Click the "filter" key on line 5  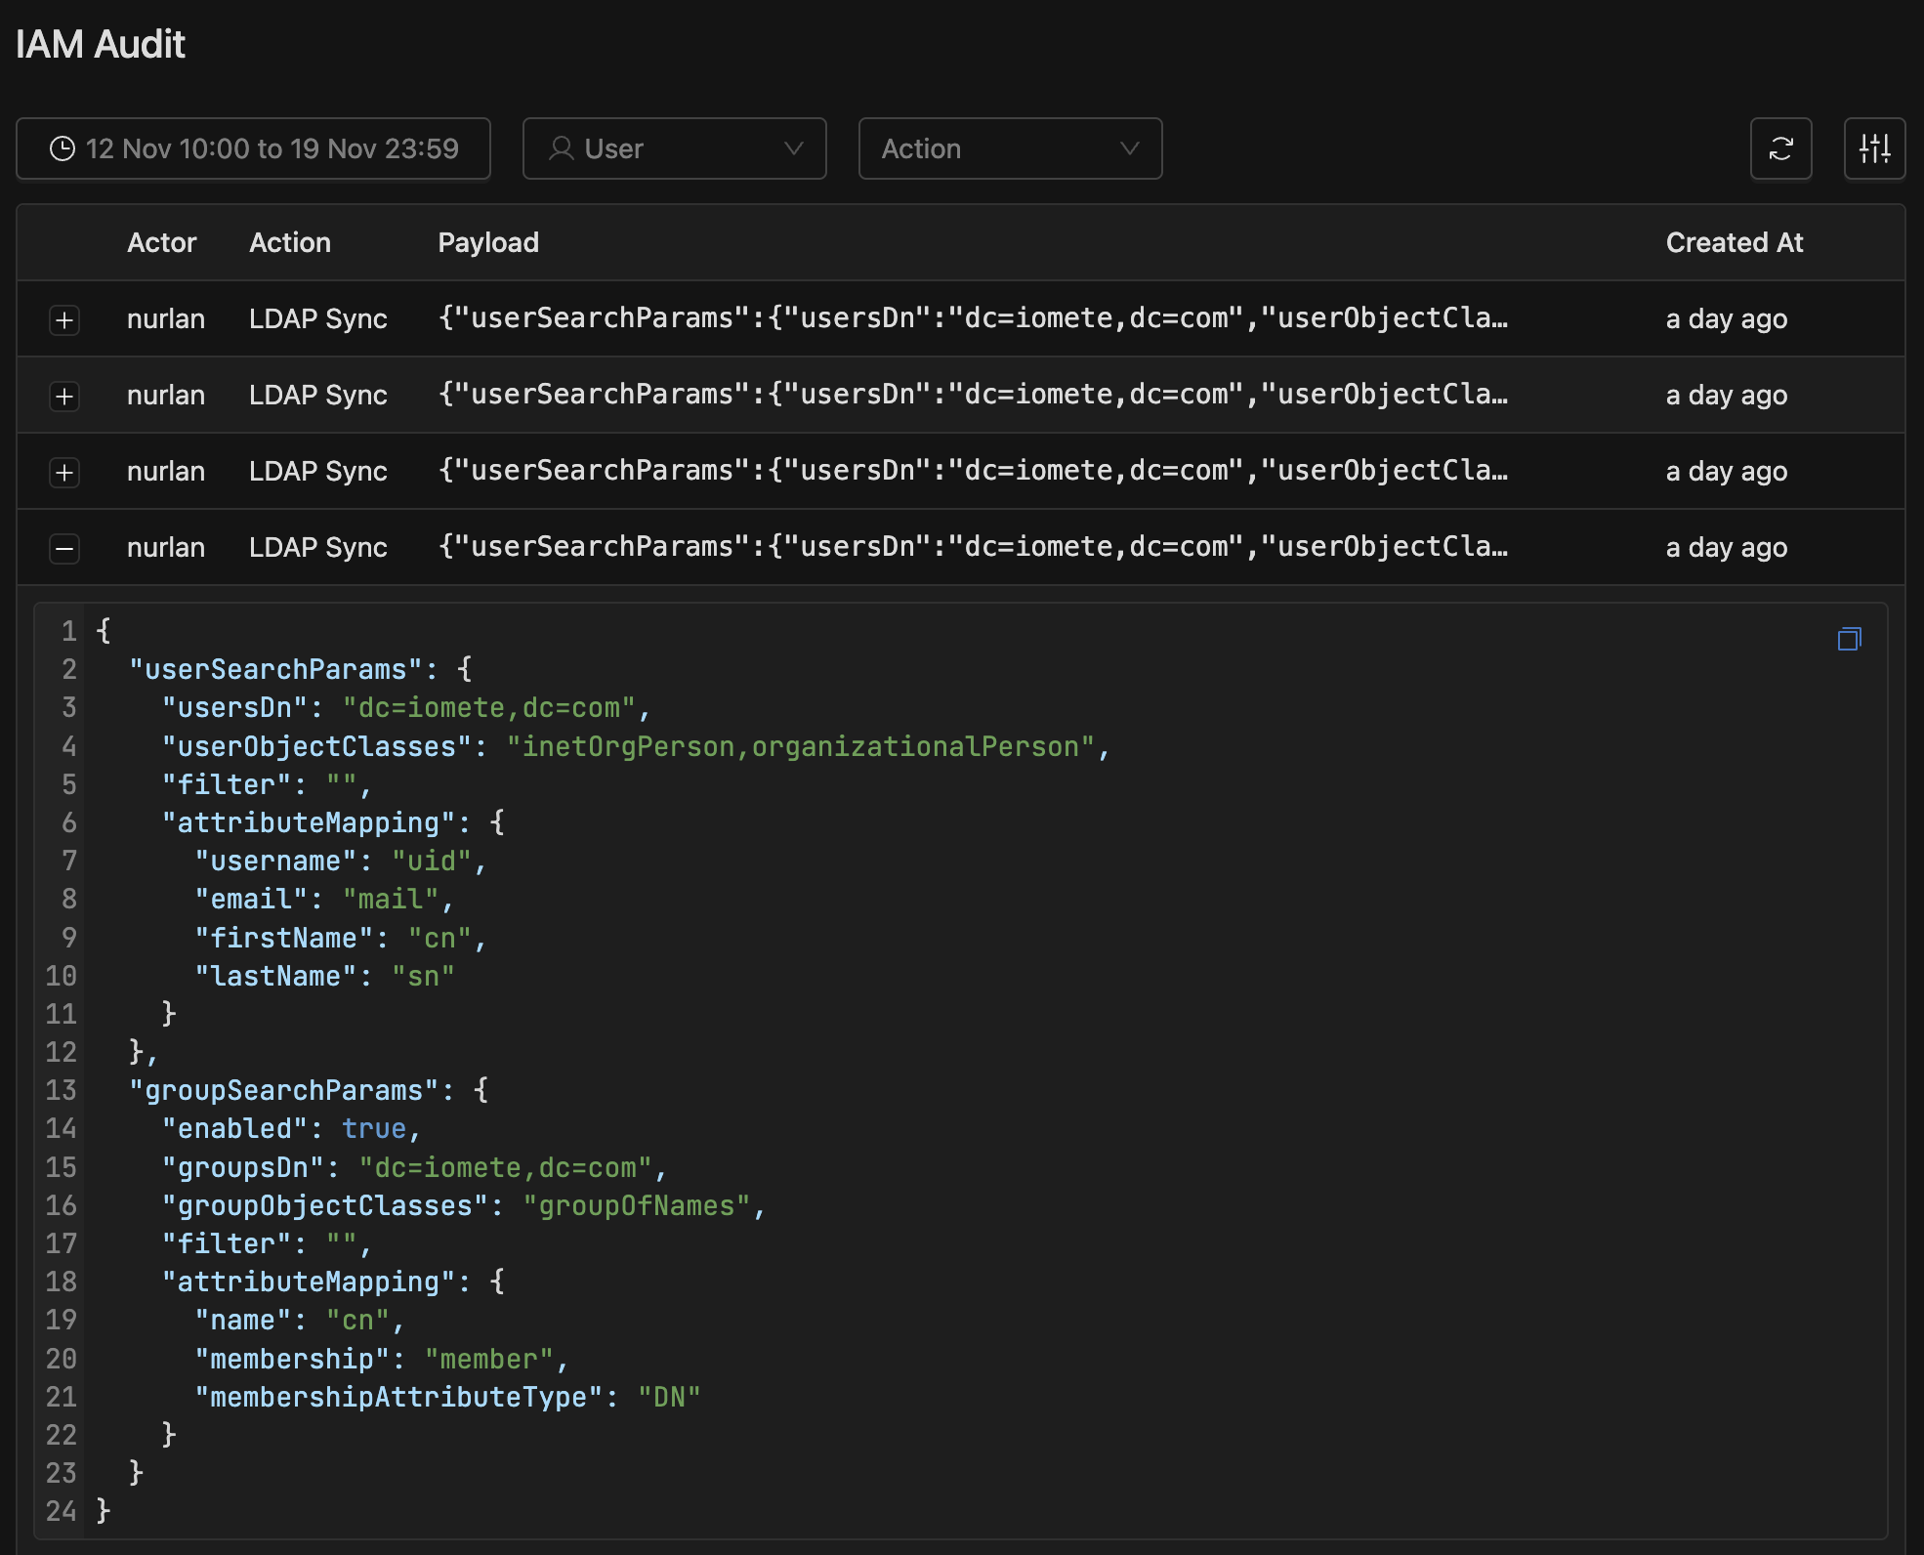tap(227, 784)
